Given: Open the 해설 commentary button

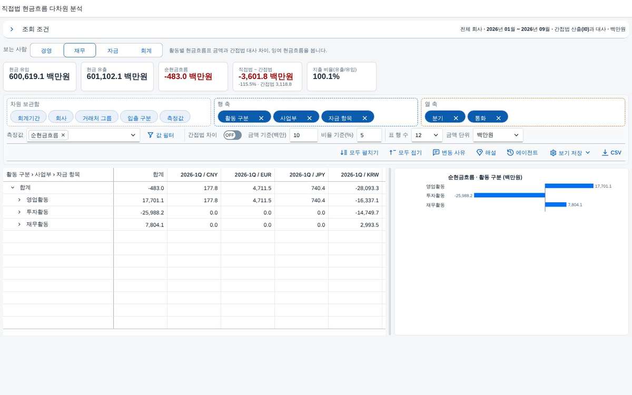Looking at the screenshot, I should coord(486,153).
